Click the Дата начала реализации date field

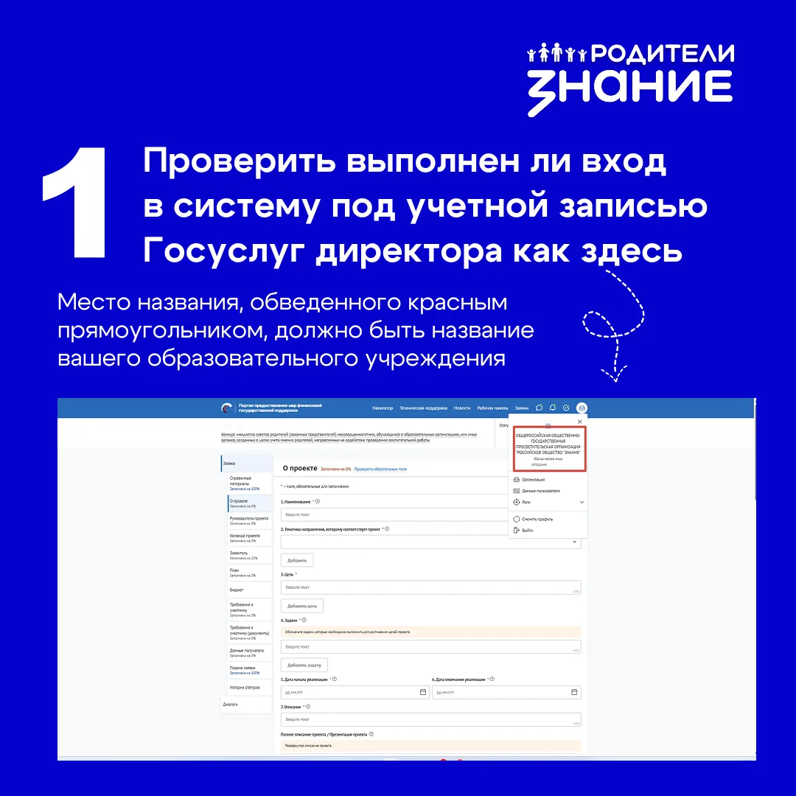tap(355, 692)
